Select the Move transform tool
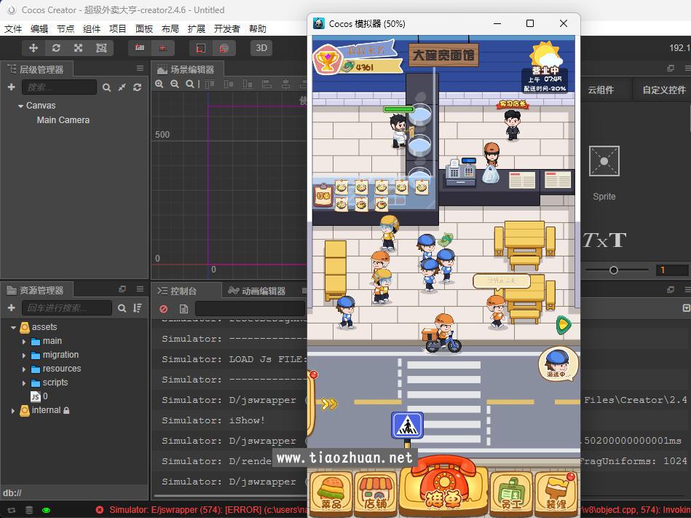Image resolution: width=691 pixels, height=518 pixels. [33, 47]
